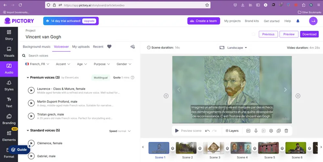Click Create a team button
323x162 pixels.
pyautogui.click(x=203, y=21)
